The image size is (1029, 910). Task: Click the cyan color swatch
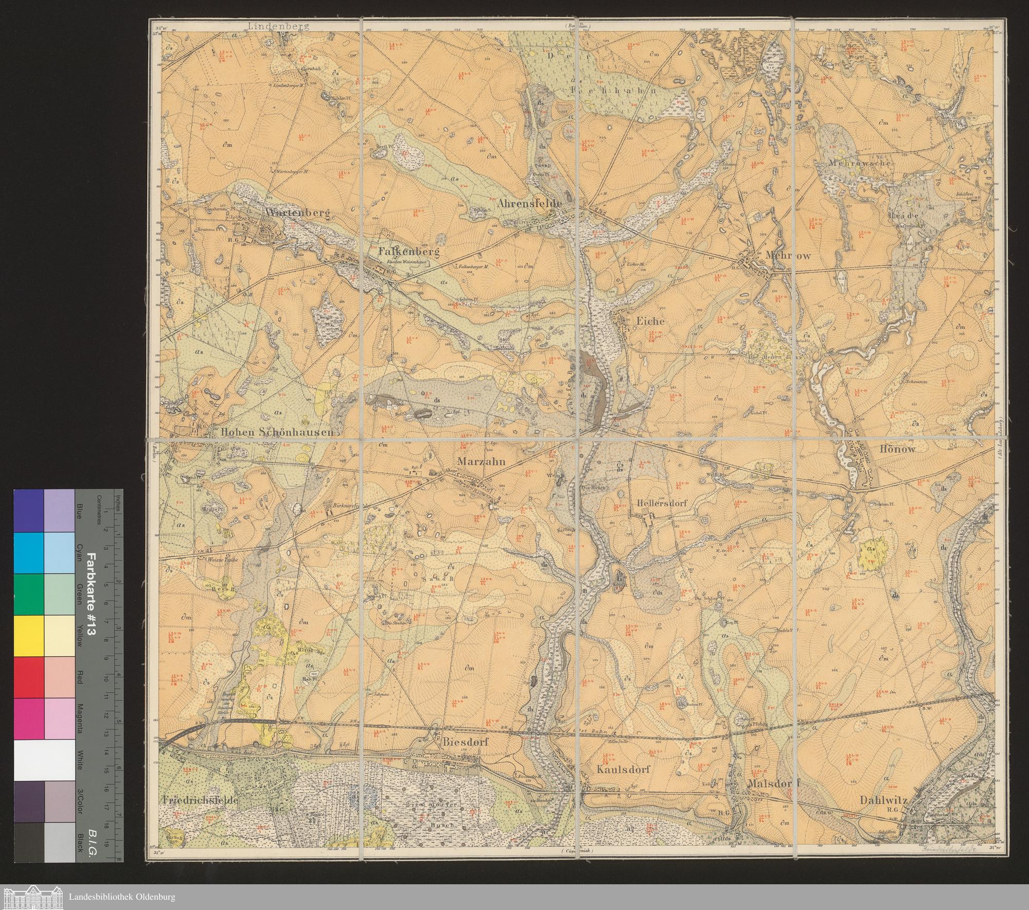click(x=29, y=552)
